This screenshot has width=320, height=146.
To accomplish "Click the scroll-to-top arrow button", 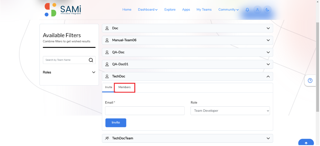I will pyautogui.click(x=306, y=143).
